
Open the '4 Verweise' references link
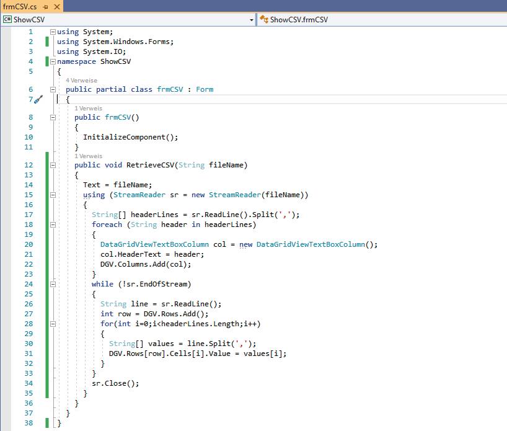pyautogui.click(x=81, y=80)
